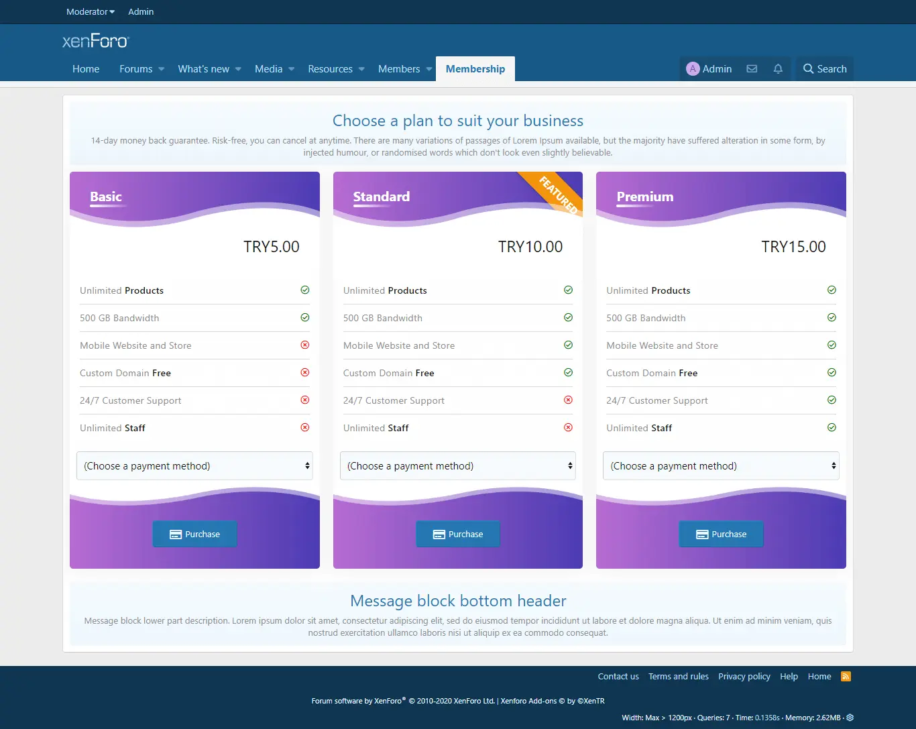Open the Basic plan payment method dropdown

tap(194, 466)
